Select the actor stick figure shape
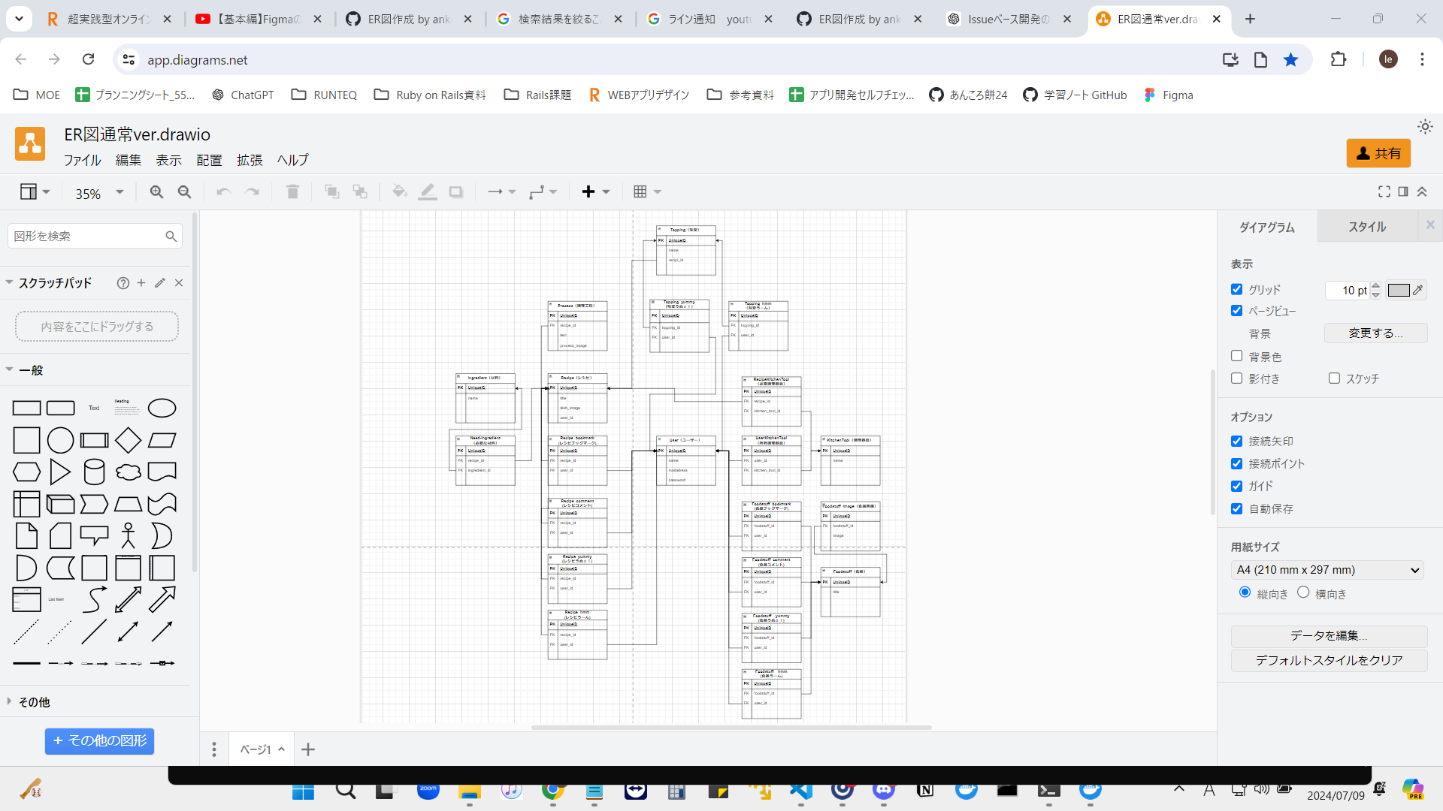This screenshot has height=811, width=1443. coord(129,536)
